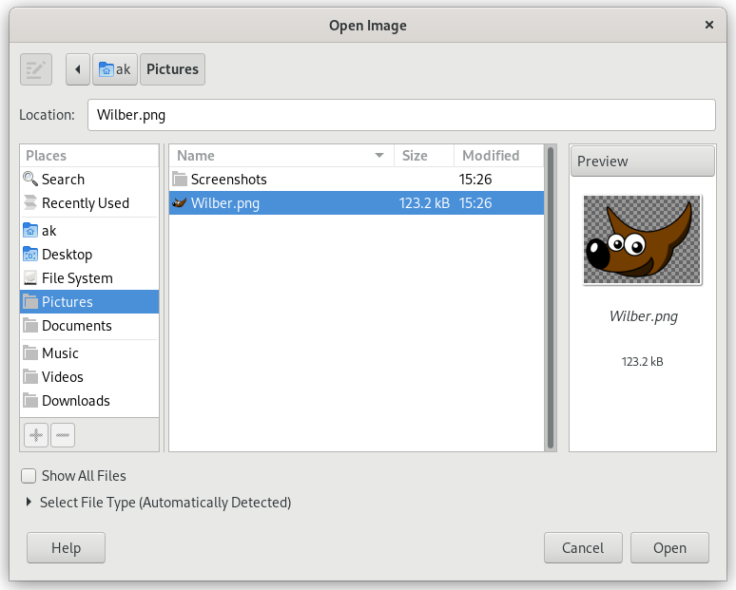The height and width of the screenshot is (590, 736).
Task: Close the Open Image dialog
Action: 709,25
